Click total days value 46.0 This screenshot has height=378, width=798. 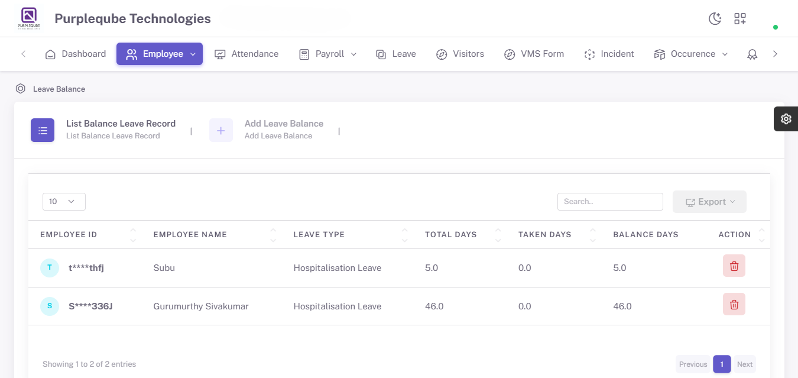tap(434, 306)
